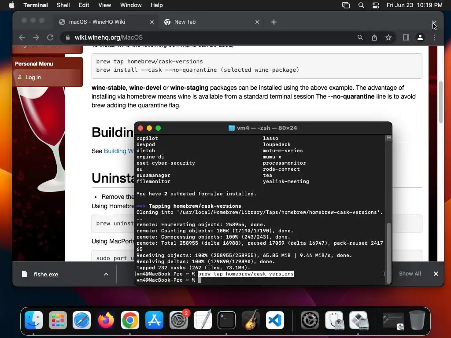Click the Stage Manager menu bar icon
451x338 pixels.
(x=346, y=5)
